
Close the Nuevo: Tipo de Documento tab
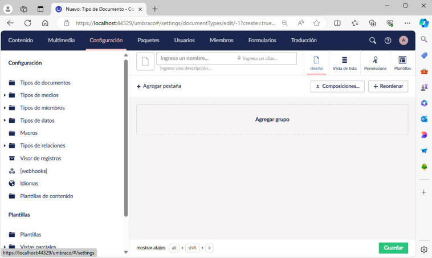click(140, 9)
